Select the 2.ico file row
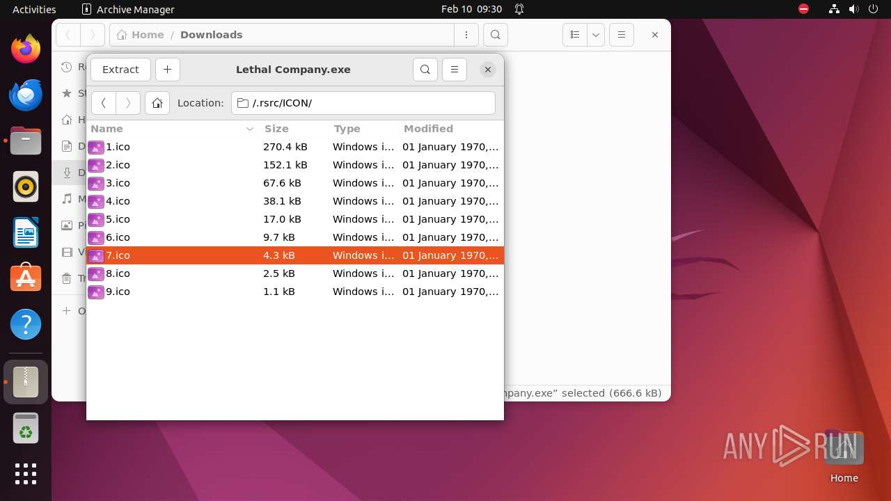 coord(295,165)
